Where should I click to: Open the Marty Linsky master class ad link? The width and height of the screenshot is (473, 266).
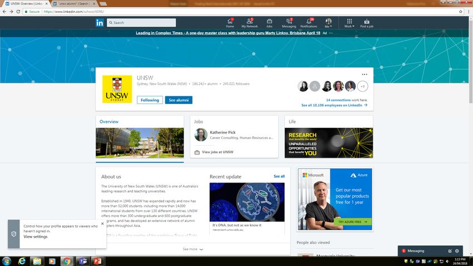point(228,33)
